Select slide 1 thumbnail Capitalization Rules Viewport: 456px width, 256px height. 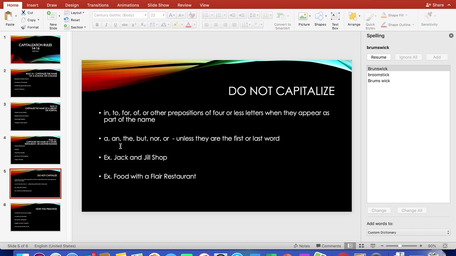click(x=35, y=49)
